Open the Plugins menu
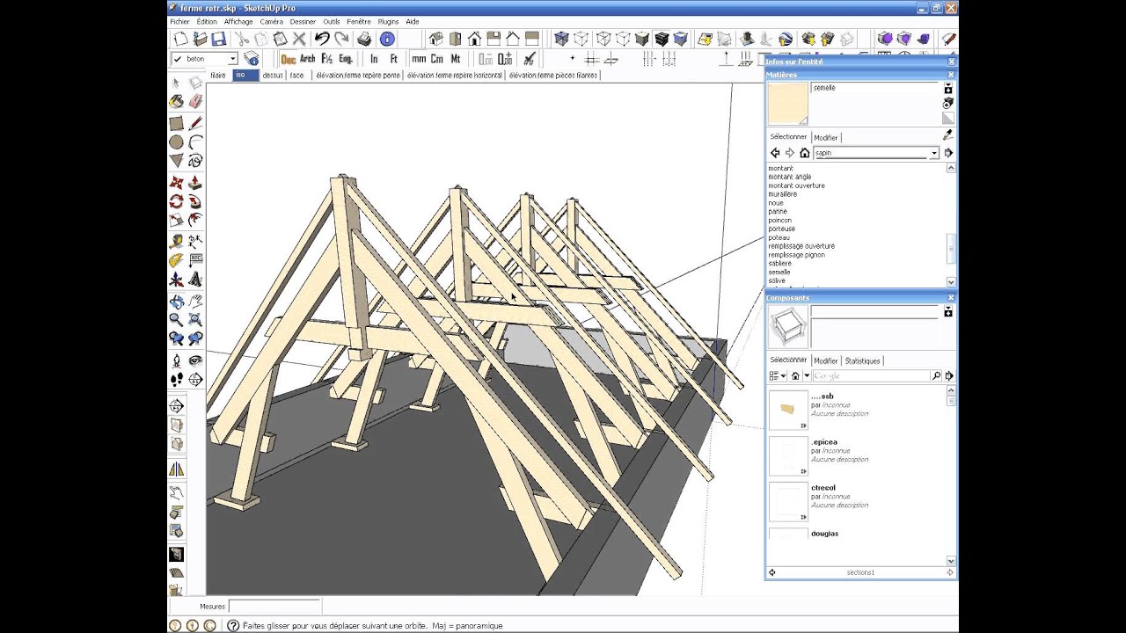Screen dimensions: 1126x633 tap(388, 21)
